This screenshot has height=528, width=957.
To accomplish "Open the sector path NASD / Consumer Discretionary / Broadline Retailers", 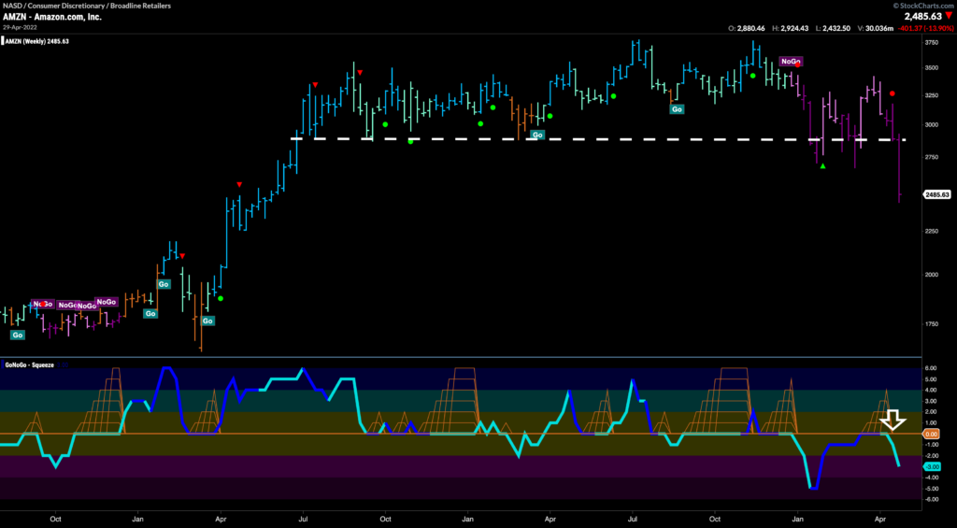I will tap(86, 7).
